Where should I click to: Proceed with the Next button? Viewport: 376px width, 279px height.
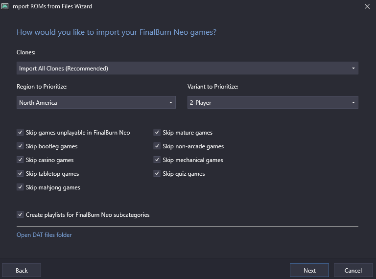click(x=309, y=270)
